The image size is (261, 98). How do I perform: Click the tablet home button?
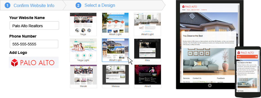click(210, 86)
